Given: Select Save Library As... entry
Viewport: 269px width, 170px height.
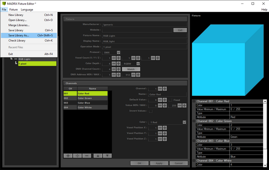Looking at the screenshot, I should click(x=29, y=35).
